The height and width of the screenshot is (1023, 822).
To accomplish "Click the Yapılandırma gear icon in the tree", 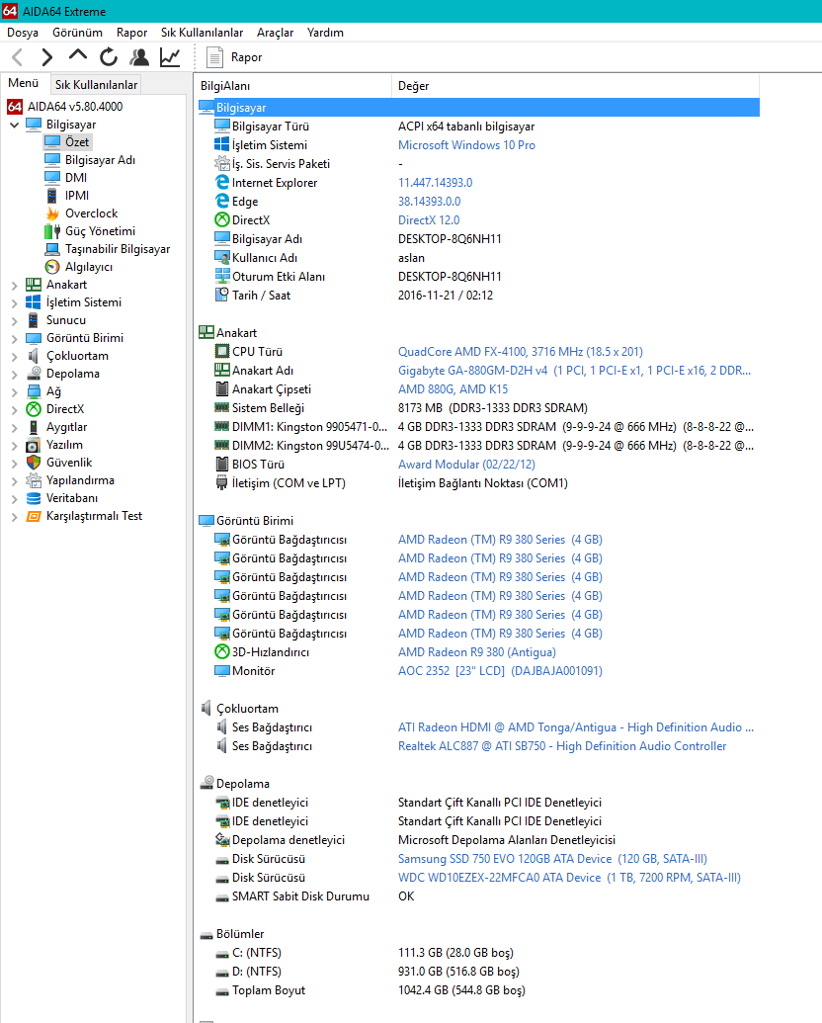I will (34, 480).
